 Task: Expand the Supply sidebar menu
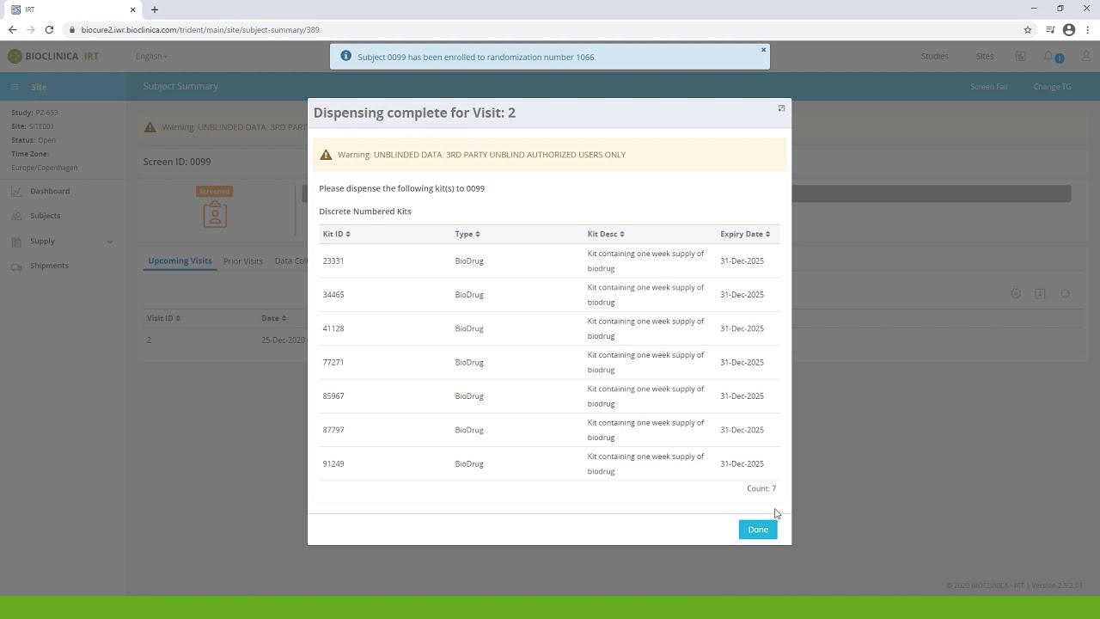[x=62, y=241]
